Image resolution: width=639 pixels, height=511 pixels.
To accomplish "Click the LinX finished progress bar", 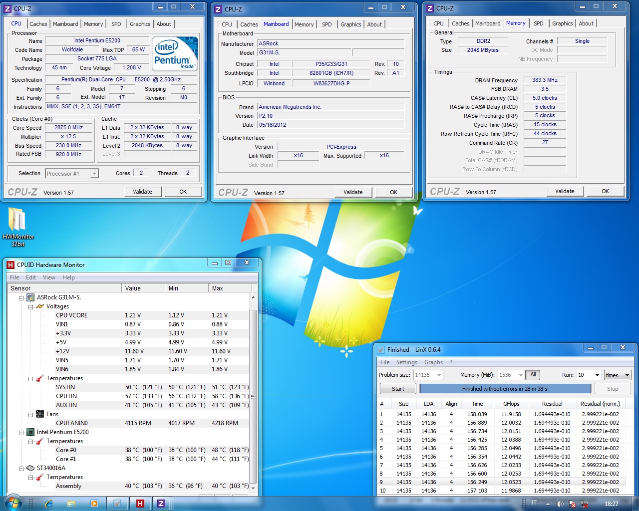I will pos(505,389).
